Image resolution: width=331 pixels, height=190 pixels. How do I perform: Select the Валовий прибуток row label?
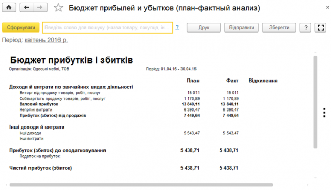click(x=39, y=104)
